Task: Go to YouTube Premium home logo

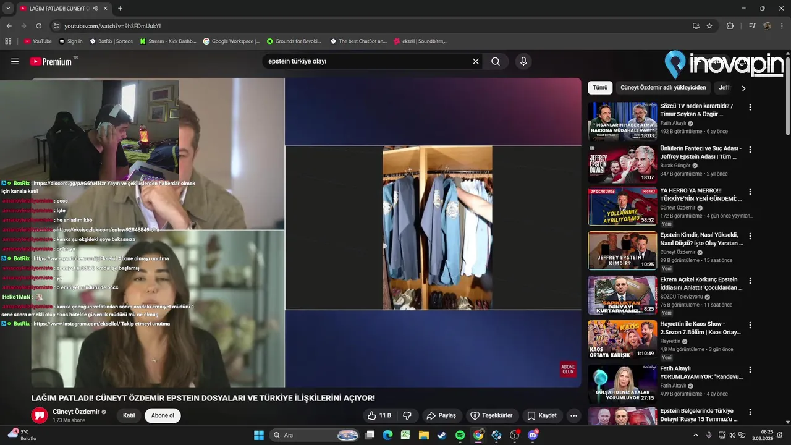Action: point(51,61)
